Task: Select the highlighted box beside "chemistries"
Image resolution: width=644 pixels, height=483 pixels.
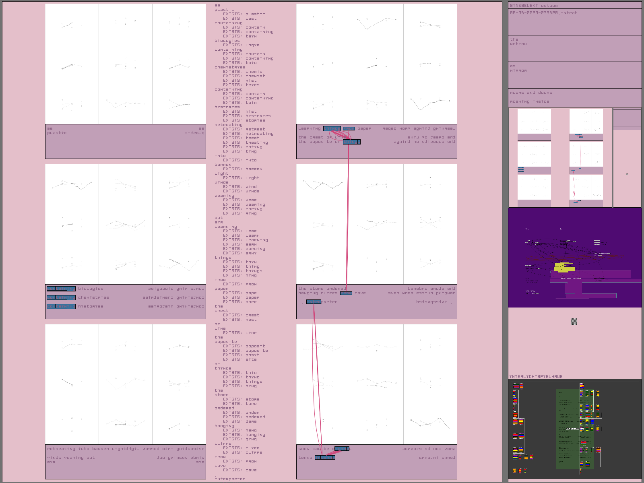Action: tap(61, 297)
